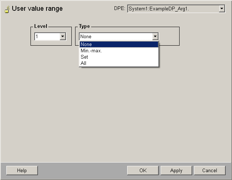The height and width of the screenshot is (180, 232).
Task: Expand the Level dropdown arrow
Action: [62, 36]
